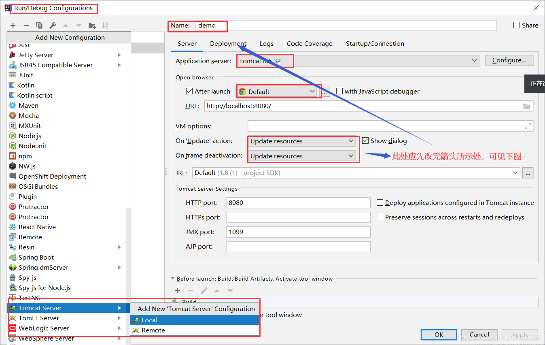
Task: Open Edit Defaults wrench icon
Action: coord(53,26)
